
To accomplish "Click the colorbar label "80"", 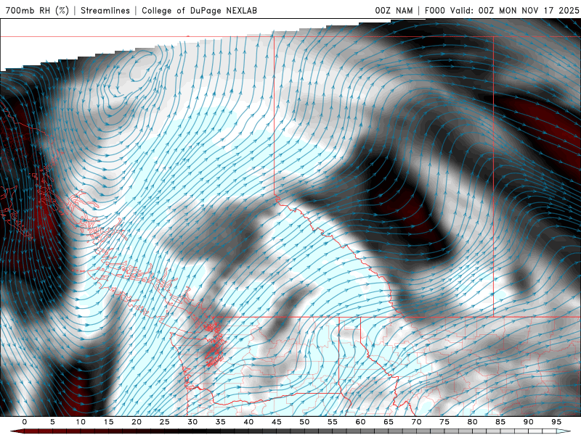I will (472, 422).
